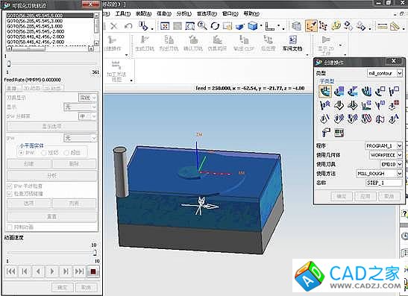Click the shaded blue cube display icon
The height and width of the screenshot is (296, 408).
[x=253, y=26]
